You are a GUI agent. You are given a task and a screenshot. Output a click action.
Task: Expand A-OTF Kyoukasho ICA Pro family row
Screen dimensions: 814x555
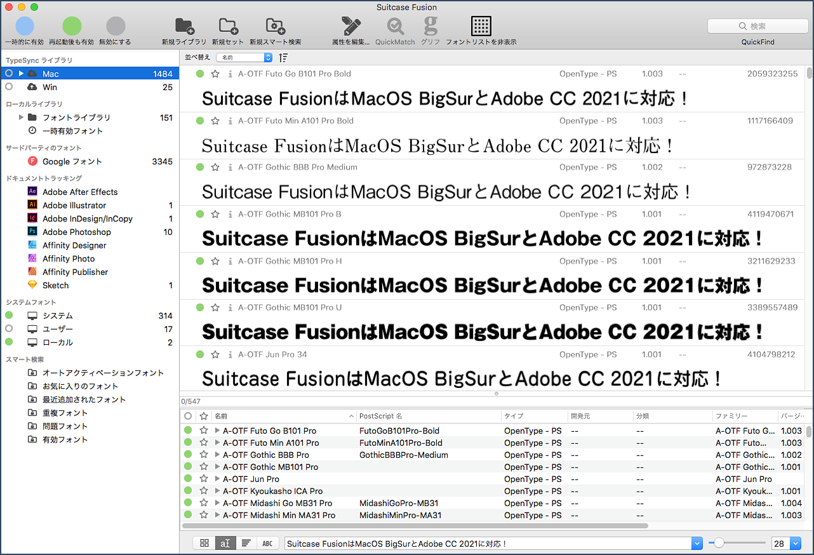(217, 491)
